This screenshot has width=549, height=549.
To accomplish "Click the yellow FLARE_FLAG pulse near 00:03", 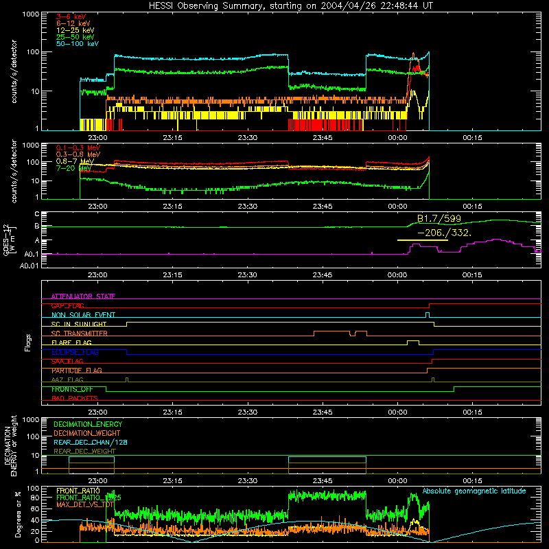I will (413, 342).
